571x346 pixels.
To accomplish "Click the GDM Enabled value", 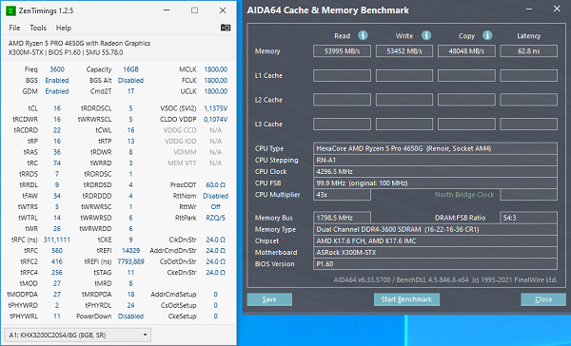I will 57,91.
